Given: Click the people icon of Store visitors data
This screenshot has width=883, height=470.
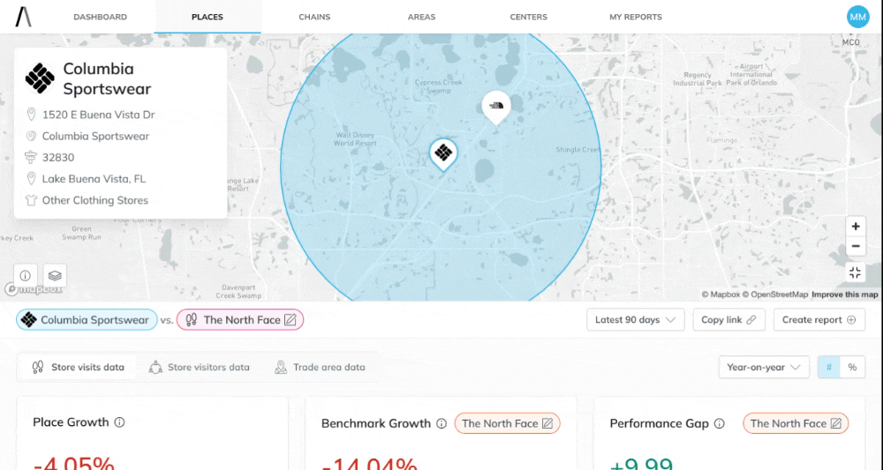Looking at the screenshot, I should tap(155, 367).
